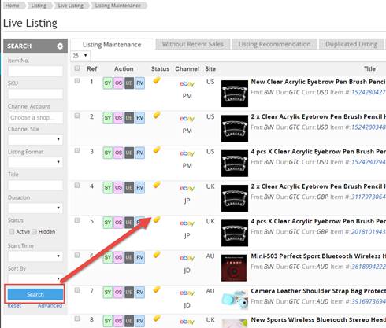Enable the Active status checkbox
The height and width of the screenshot is (328, 386).
12,232
